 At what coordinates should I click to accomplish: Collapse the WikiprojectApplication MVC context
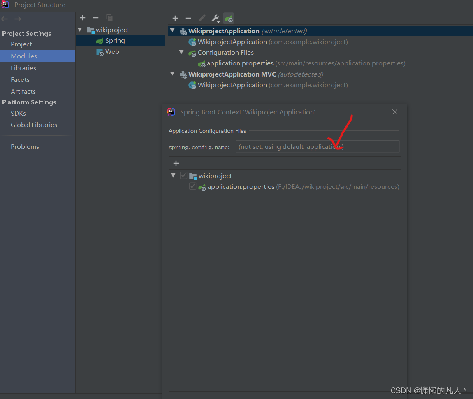pos(172,74)
